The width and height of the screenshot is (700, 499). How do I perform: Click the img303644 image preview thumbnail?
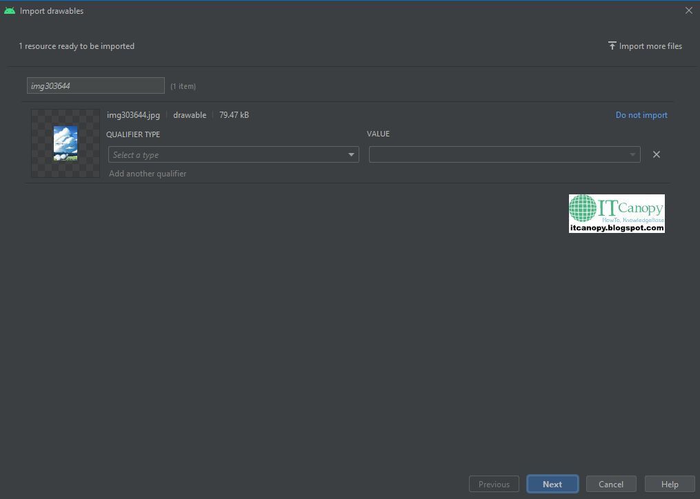(x=65, y=143)
